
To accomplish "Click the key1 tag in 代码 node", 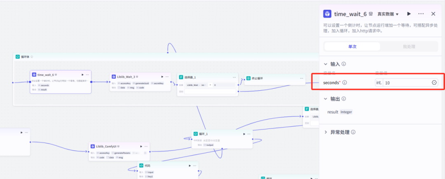I will (x=149, y=177).
